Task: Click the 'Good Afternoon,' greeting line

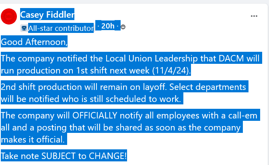Action: coord(34,42)
